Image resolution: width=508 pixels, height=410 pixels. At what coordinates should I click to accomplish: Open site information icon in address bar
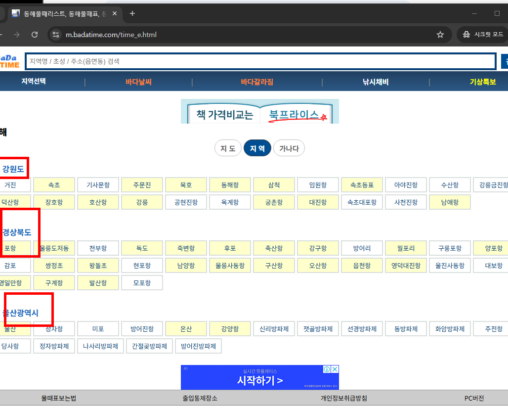pyautogui.click(x=56, y=35)
